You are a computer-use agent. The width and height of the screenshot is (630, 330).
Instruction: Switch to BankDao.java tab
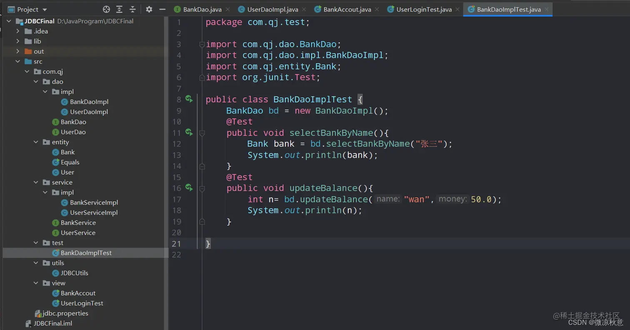point(202,9)
